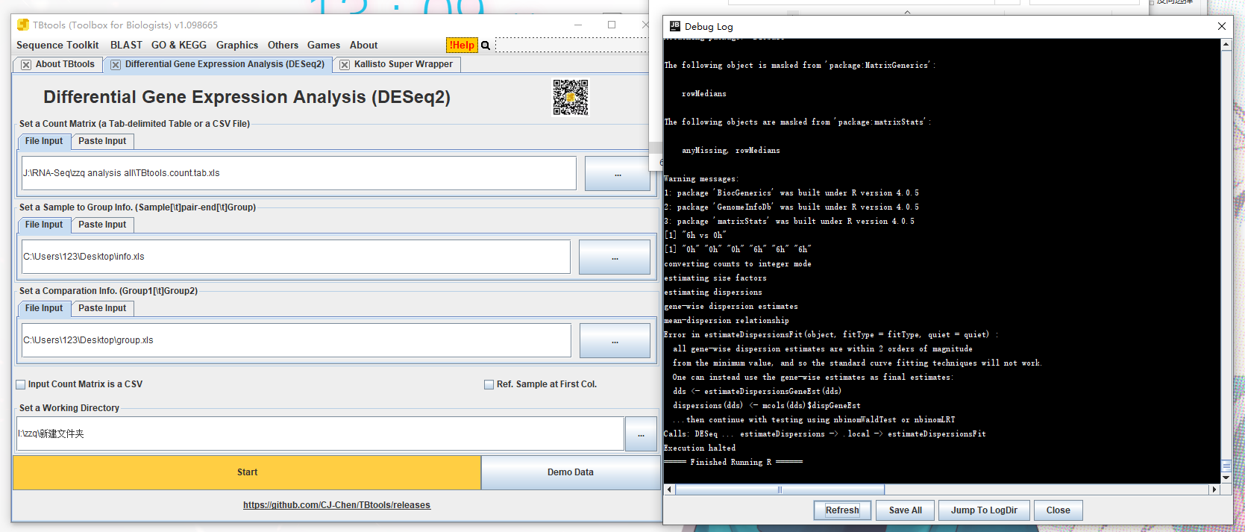Click the Debug Log horizontal scrollbar thumb
This screenshot has height=532, width=1245.
[780, 489]
